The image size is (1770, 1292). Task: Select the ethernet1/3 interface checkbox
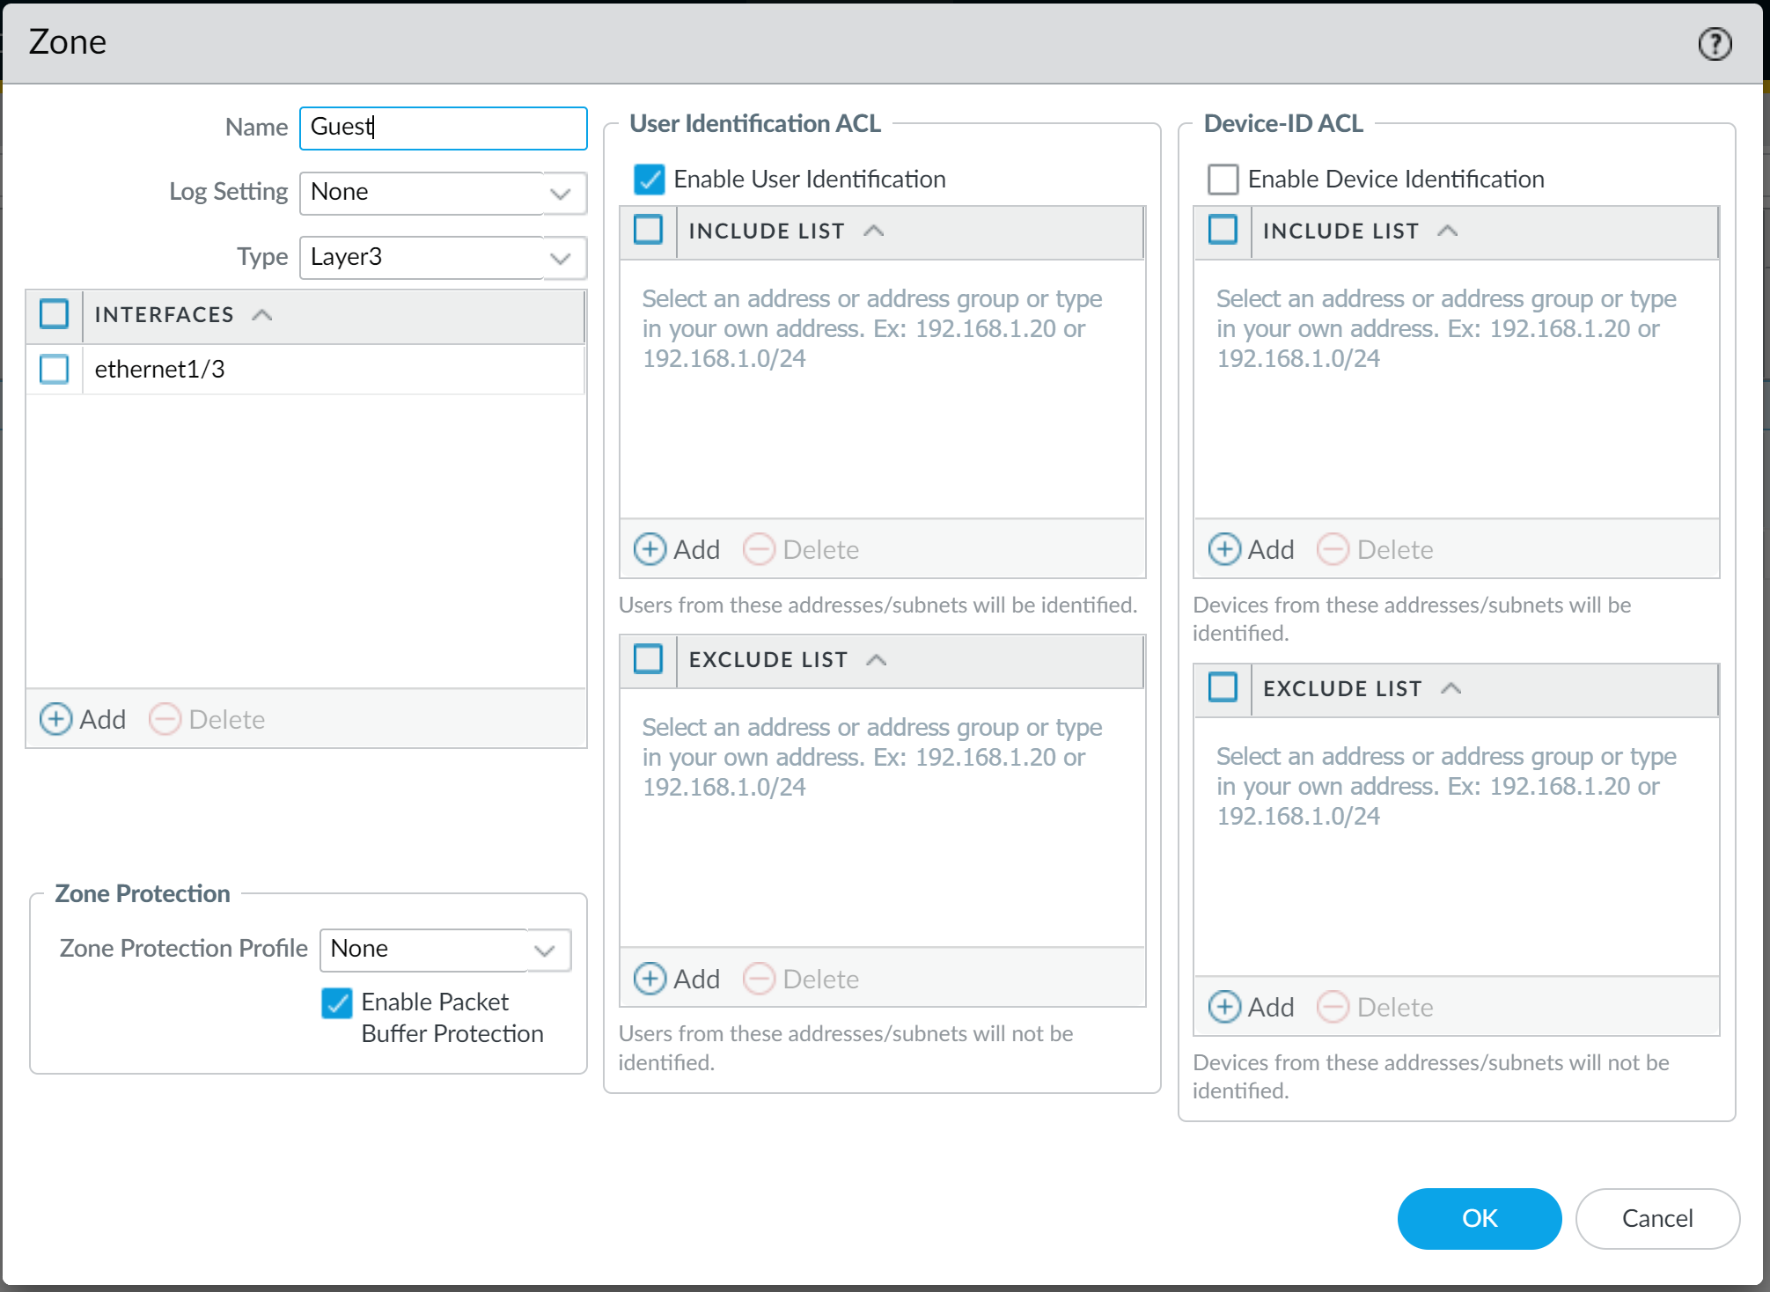[55, 369]
